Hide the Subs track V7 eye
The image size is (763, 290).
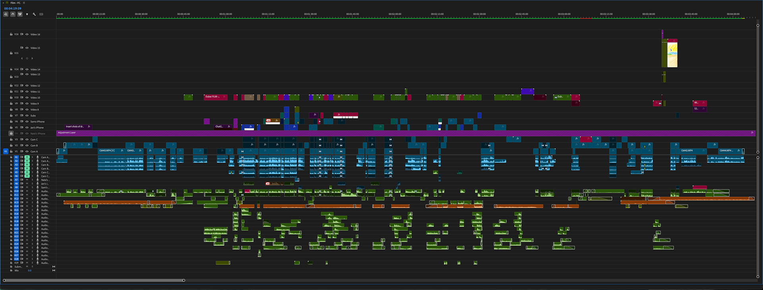point(27,115)
